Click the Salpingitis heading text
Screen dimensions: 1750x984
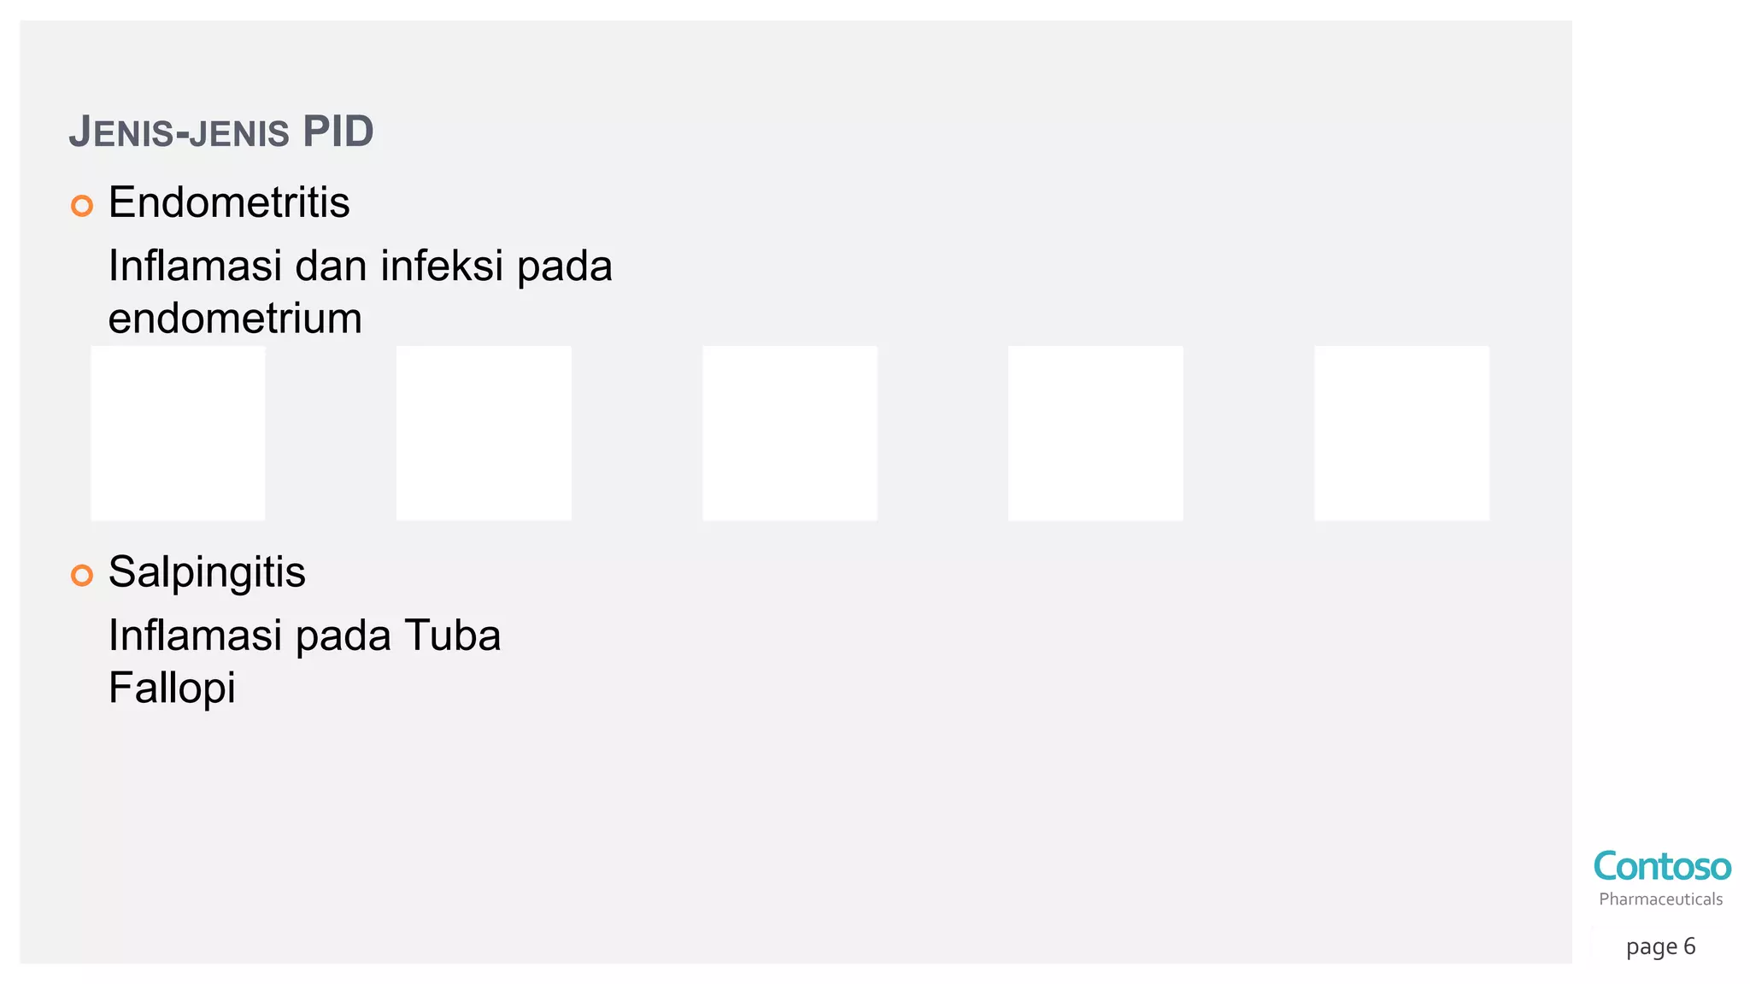pos(207,572)
